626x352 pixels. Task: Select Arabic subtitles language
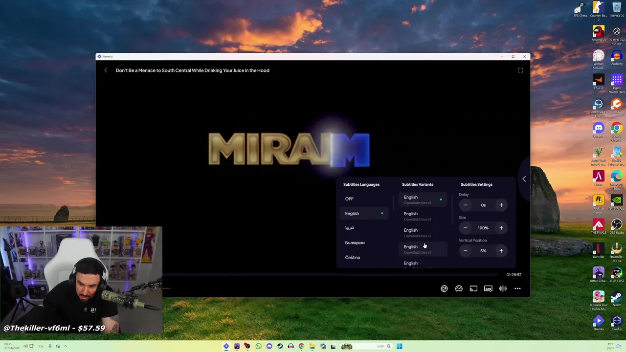[x=364, y=228]
